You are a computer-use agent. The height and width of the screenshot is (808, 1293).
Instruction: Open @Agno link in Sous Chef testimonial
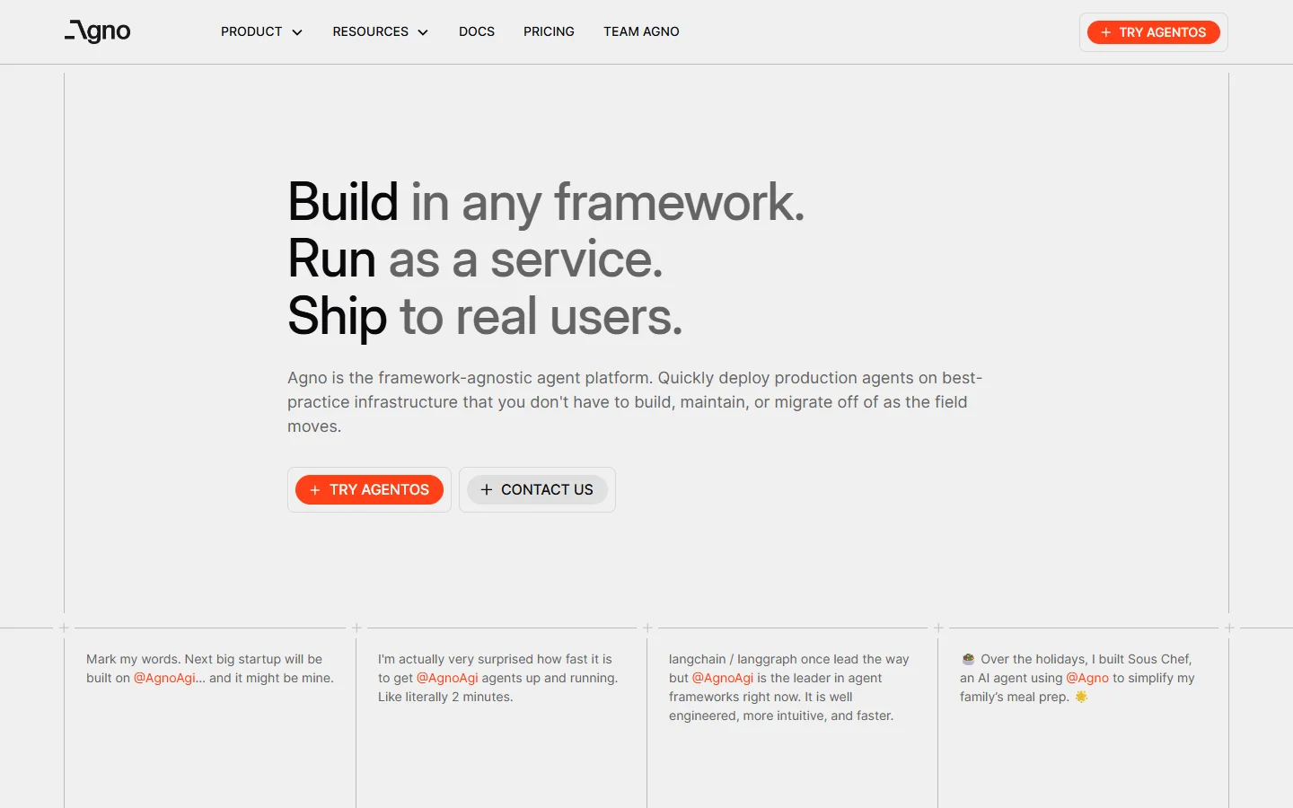pyautogui.click(x=1087, y=678)
